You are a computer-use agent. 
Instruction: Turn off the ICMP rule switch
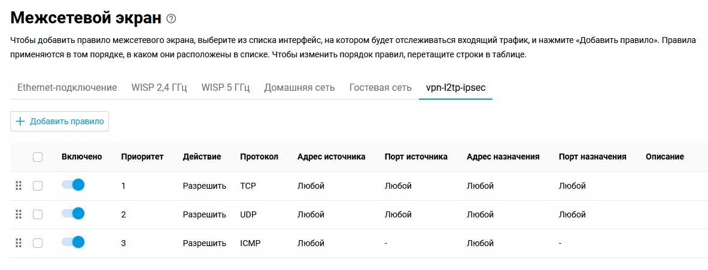tap(73, 242)
